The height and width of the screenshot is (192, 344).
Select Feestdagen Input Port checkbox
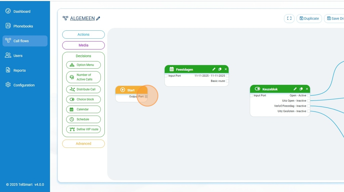(x=166, y=76)
